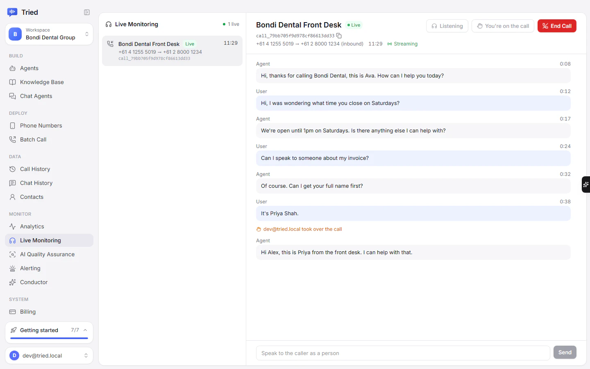This screenshot has height=369, width=590.
Task: Open Phone Numbers page
Action: [49, 125]
